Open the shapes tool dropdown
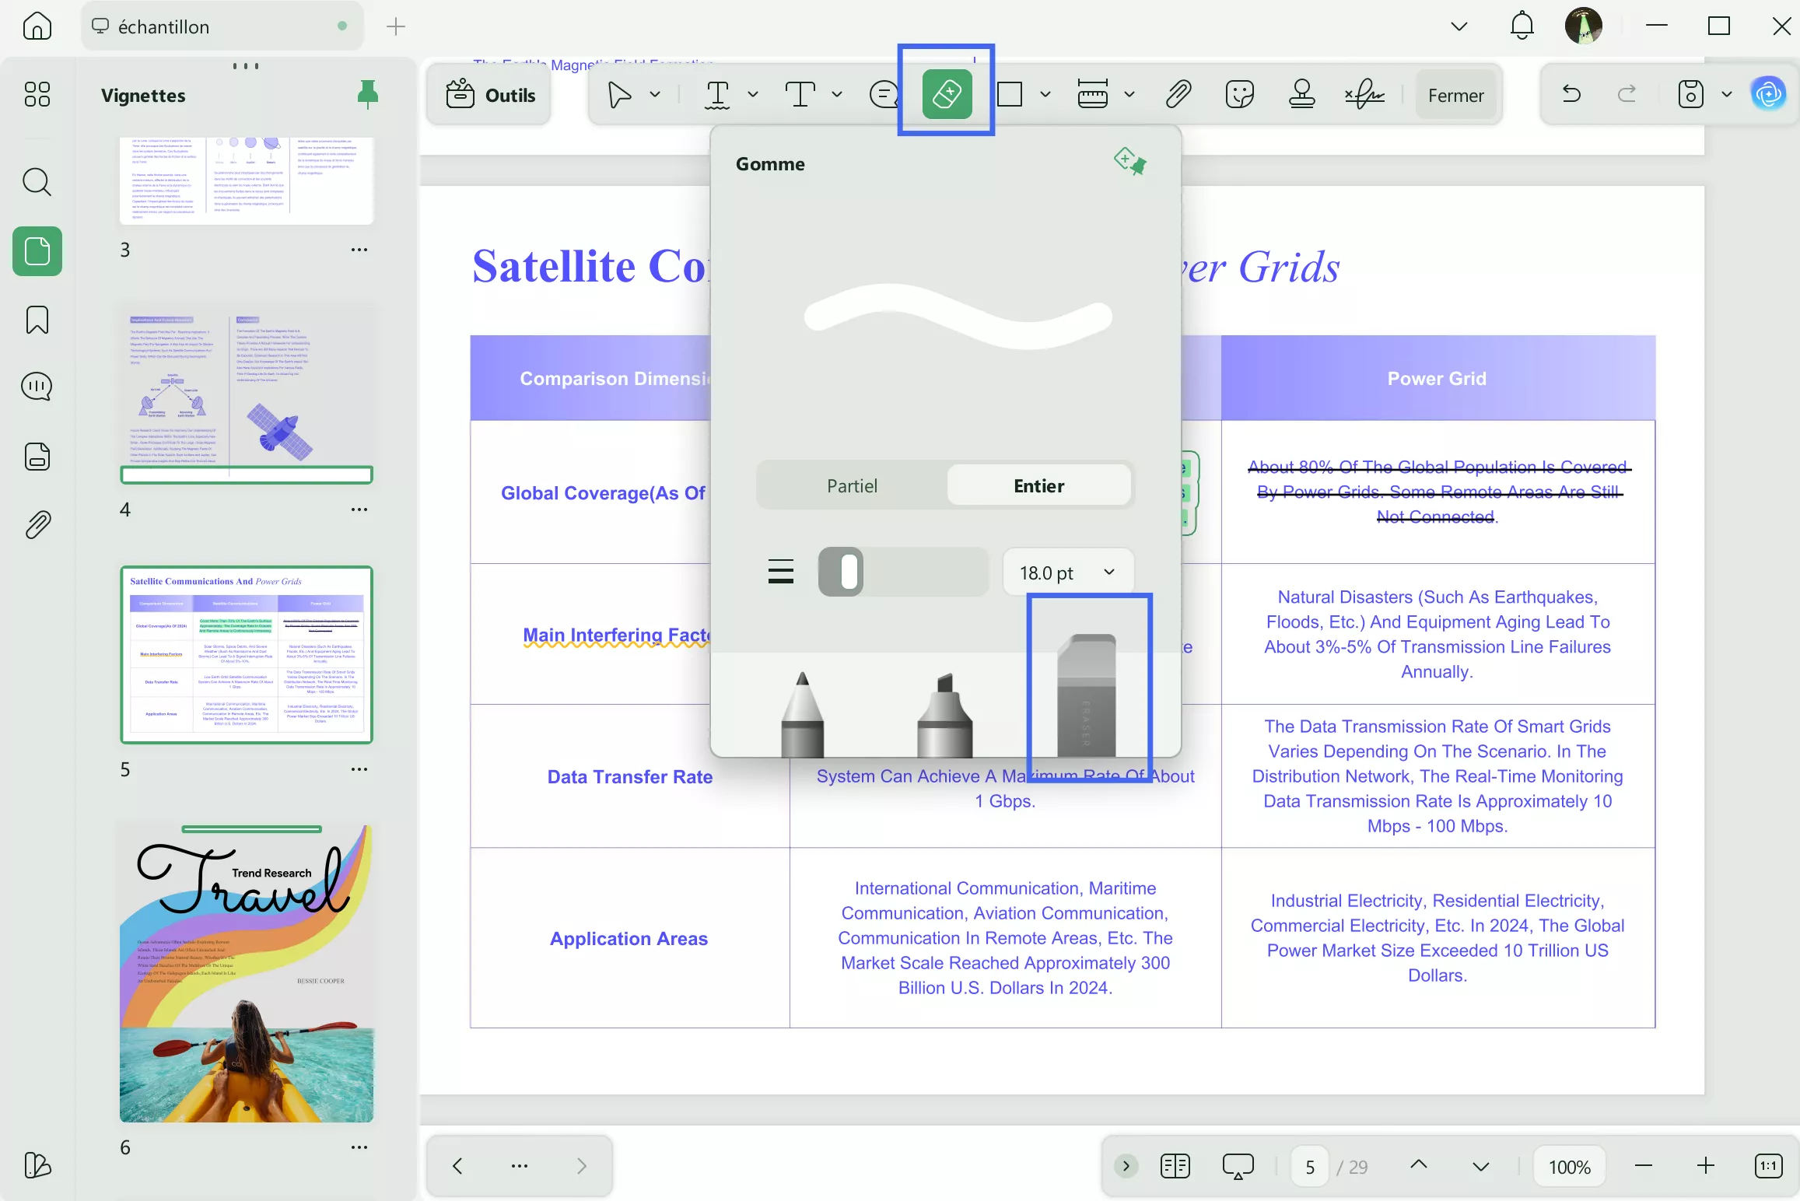Screen dimensions: 1800x1201 pyautogui.click(x=1045, y=94)
